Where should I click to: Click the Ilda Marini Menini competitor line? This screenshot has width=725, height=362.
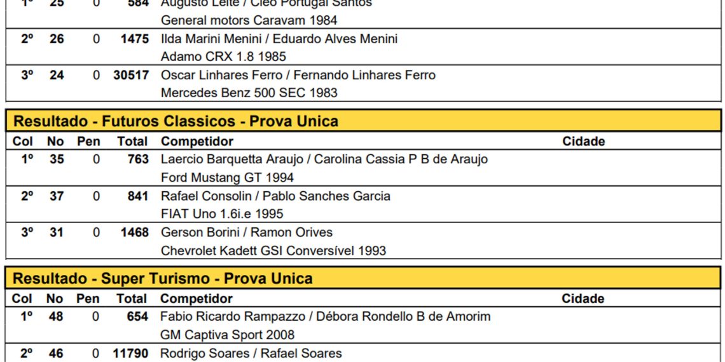279,39
